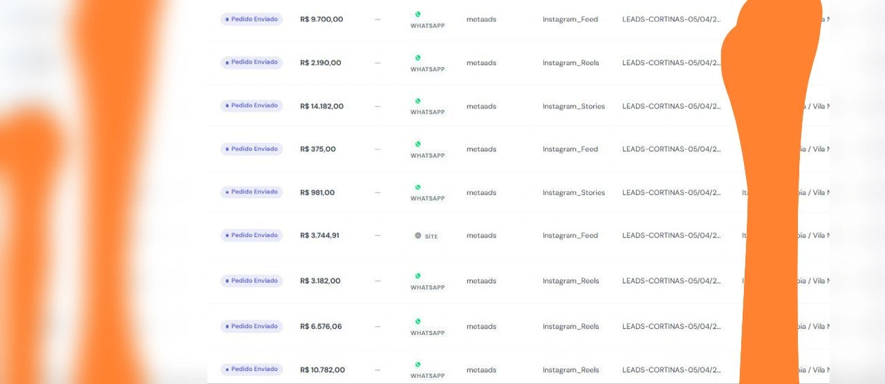The height and width of the screenshot is (384, 885).
Task: Click metaads in the R$ 10.782,00 row
Action: coord(481,370)
